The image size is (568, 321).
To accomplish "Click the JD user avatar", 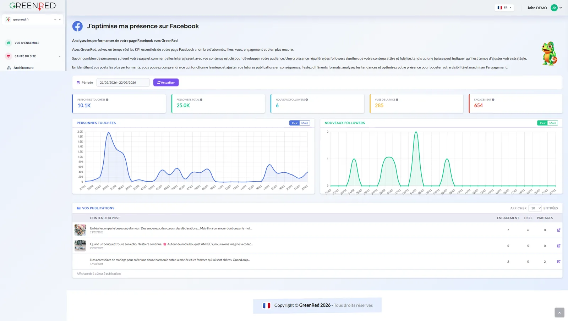I will 554,8.
